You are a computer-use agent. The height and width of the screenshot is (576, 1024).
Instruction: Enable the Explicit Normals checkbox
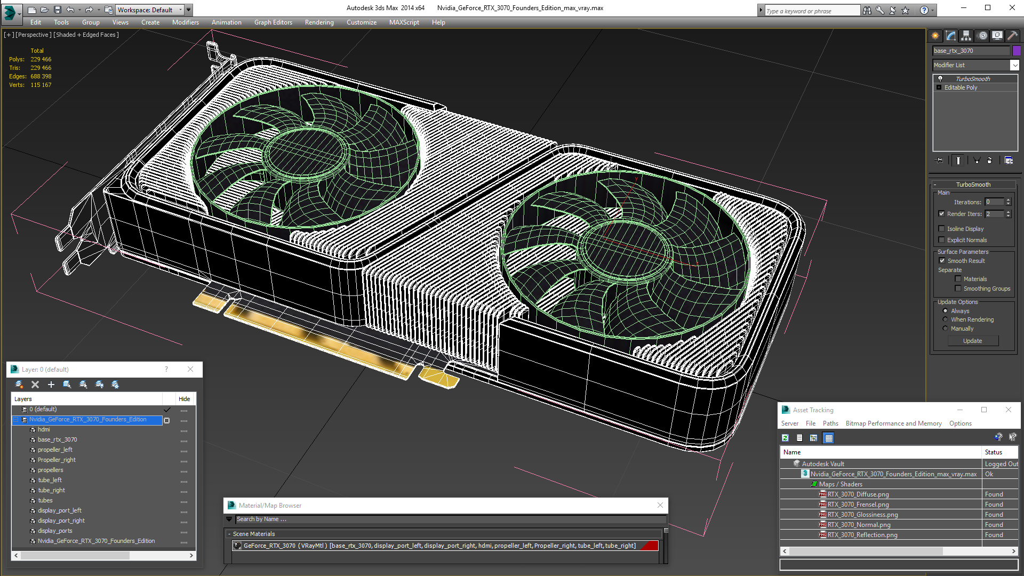pyautogui.click(x=942, y=239)
